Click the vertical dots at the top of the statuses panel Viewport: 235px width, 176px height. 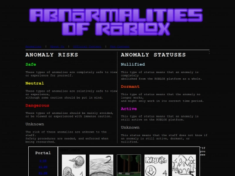(x=209, y=53)
